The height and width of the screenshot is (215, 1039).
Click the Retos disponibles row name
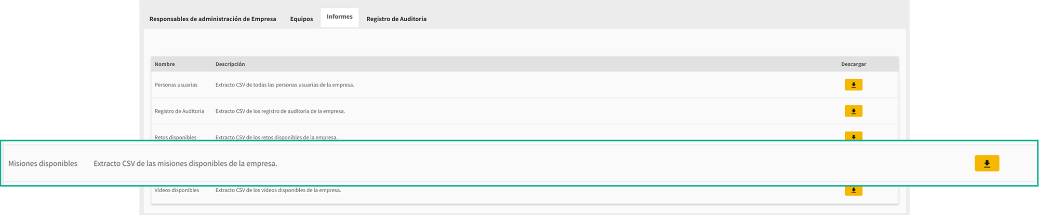176,137
